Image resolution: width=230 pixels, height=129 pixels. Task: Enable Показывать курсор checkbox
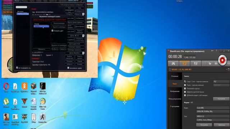point(185,89)
